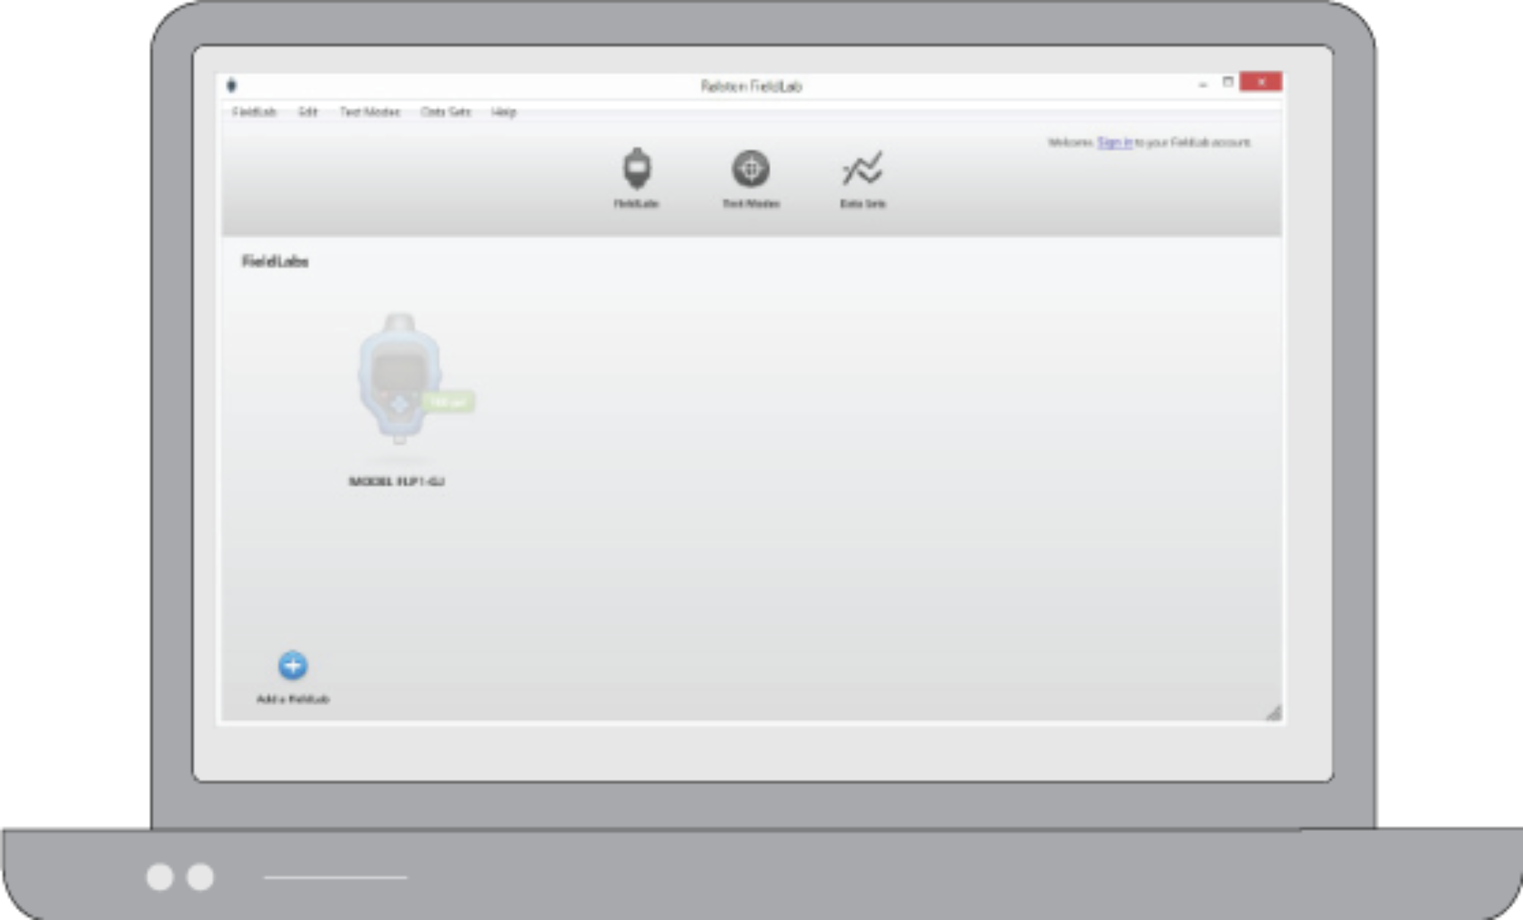Click the green psi badge on the device
This screenshot has width=1523, height=920.
click(449, 401)
